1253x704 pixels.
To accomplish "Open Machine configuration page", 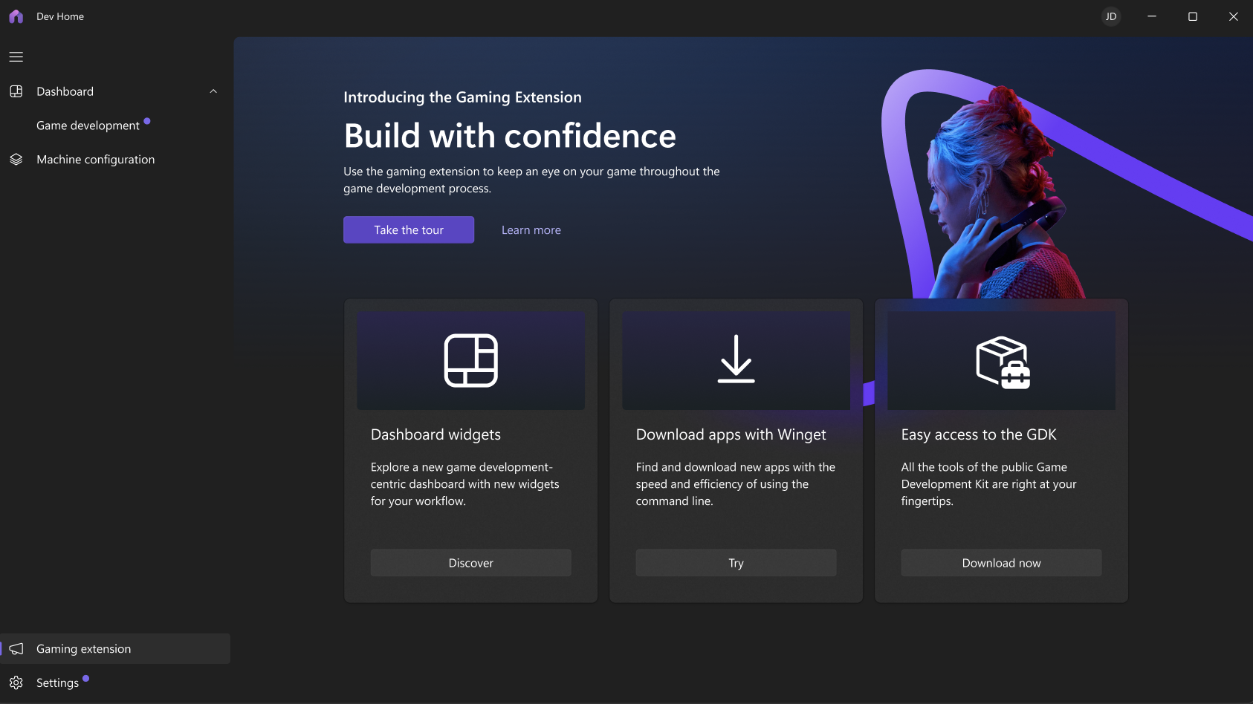I will click(x=115, y=160).
